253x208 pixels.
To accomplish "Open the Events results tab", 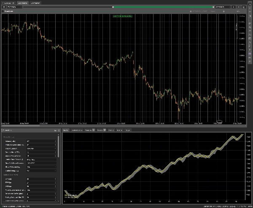I will click(x=120, y=130).
